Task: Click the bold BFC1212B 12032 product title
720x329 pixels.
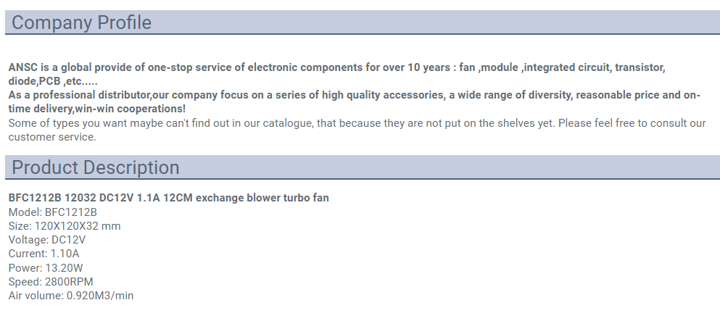Action: coord(168,198)
